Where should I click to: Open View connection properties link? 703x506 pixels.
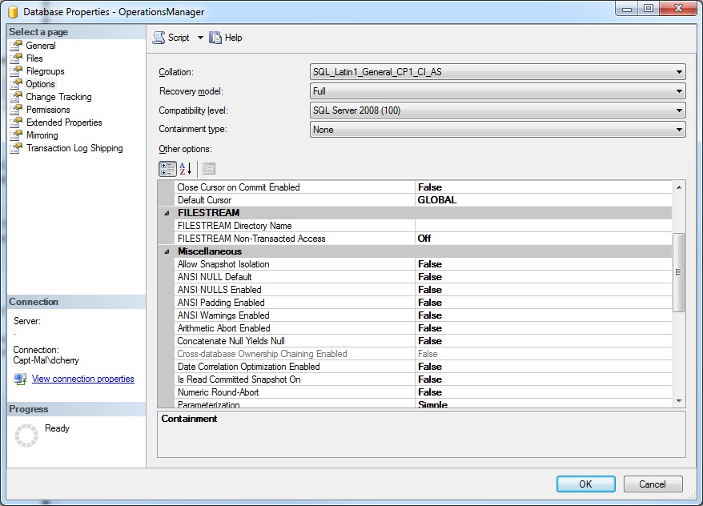(x=83, y=379)
